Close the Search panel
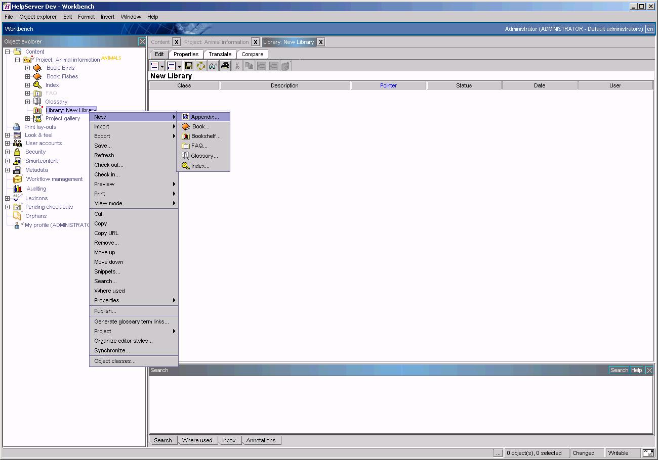 pos(649,370)
